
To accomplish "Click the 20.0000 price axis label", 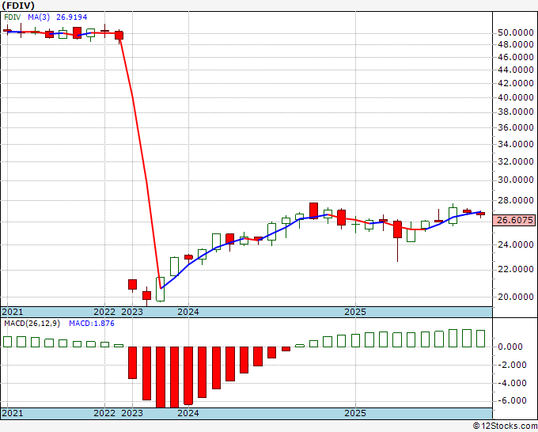I will pyautogui.click(x=515, y=297).
